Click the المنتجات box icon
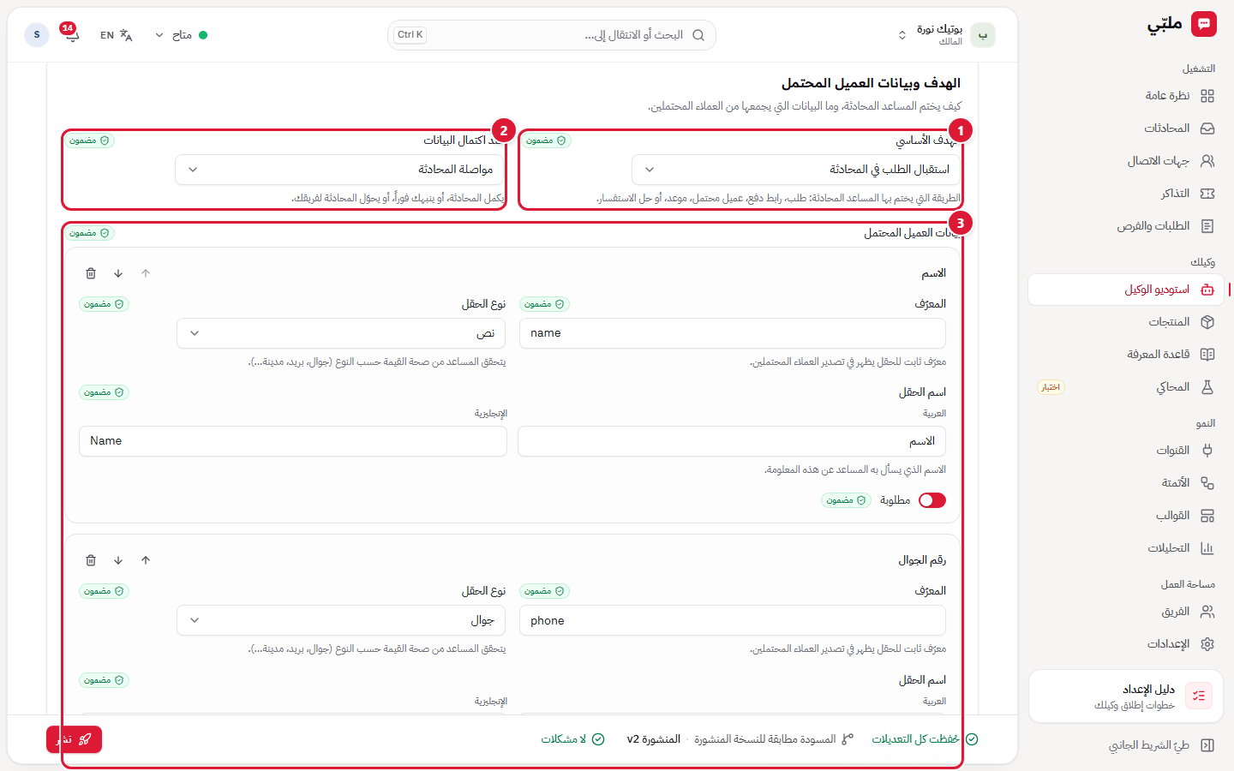 [x=1207, y=322]
